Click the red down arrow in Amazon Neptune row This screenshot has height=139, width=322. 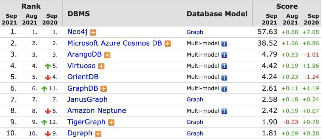coord(48,111)
